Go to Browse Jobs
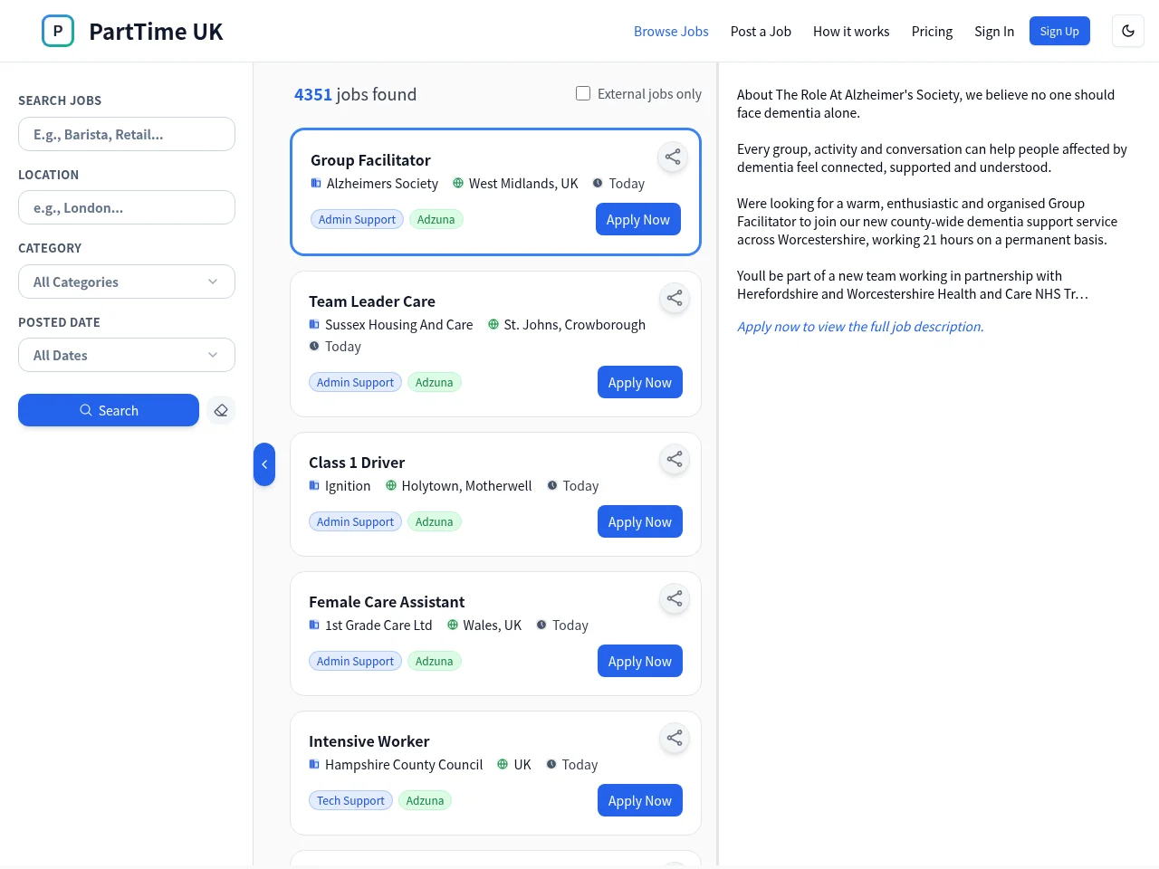The width and height of the screenshot is (1159, 869). [671, 31]
